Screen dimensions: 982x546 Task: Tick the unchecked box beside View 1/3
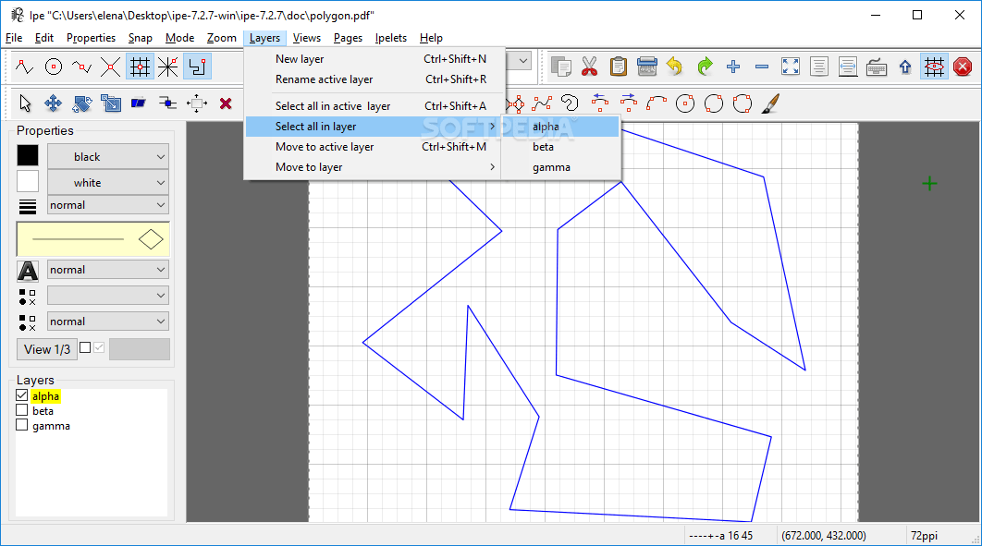85,347
